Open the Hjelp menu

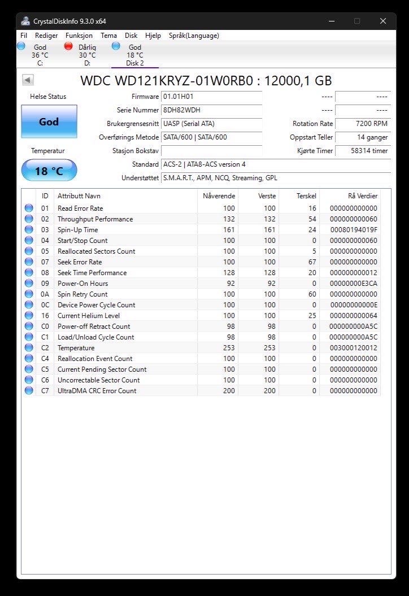click(x=153, y=36)
